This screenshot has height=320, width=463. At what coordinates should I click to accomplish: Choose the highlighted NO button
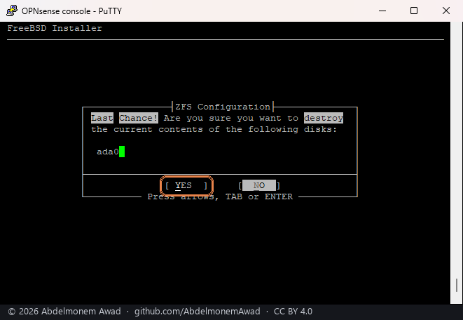coord(259,185)
